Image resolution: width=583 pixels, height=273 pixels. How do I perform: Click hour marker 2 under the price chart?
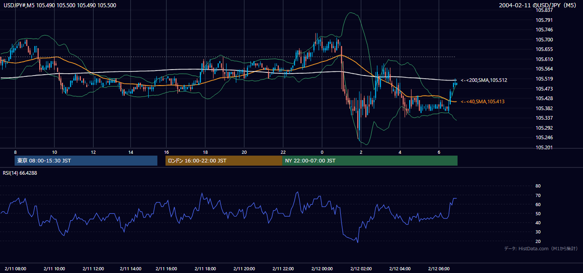pyautogui.click(x=361, y=152)
